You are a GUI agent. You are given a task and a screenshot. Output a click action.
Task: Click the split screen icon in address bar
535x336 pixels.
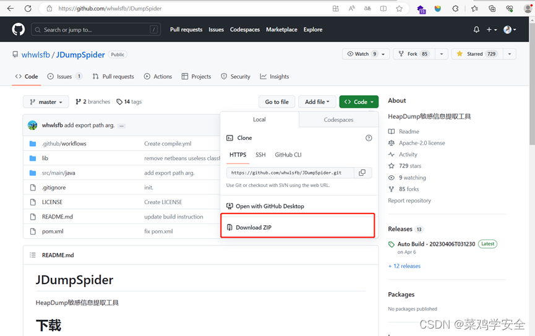click(383, 9)
